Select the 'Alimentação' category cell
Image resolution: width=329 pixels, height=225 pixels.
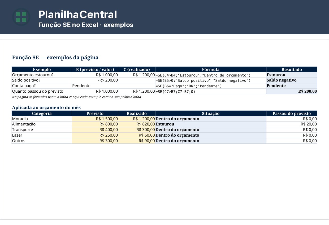coord(42,124)
